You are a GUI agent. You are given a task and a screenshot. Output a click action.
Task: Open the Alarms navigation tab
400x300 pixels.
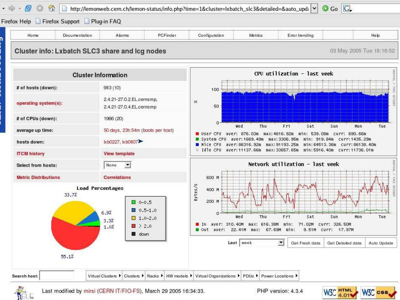click(x=122, y=35)
